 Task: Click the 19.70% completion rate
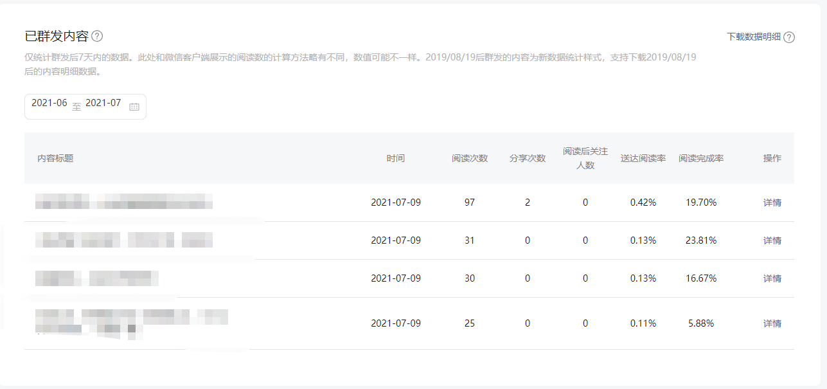701,203
